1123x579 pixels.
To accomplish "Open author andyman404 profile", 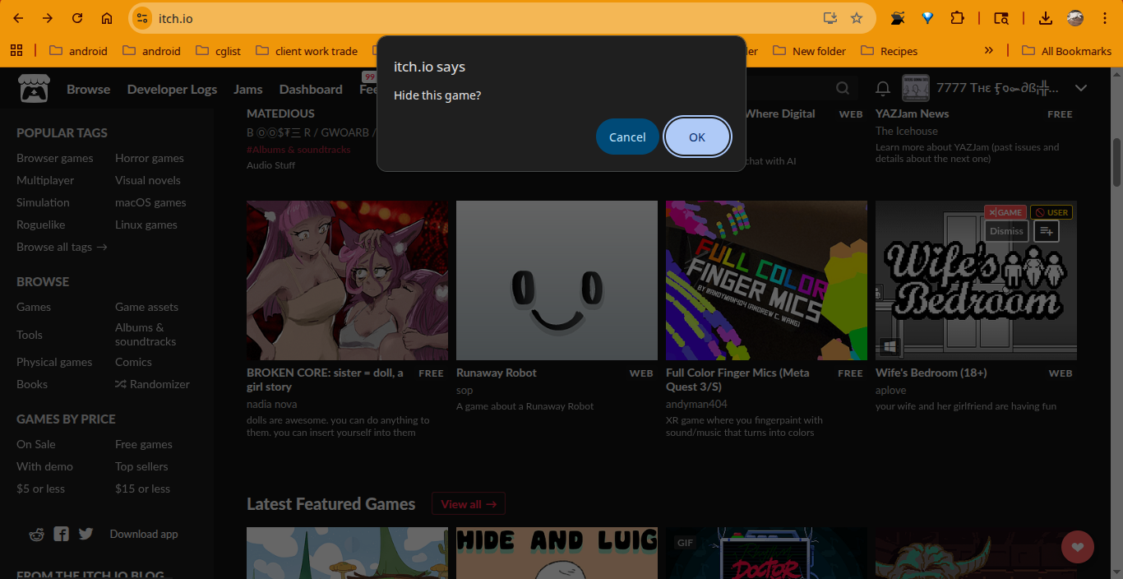I will pyautogui.click(x=696, y=404).
